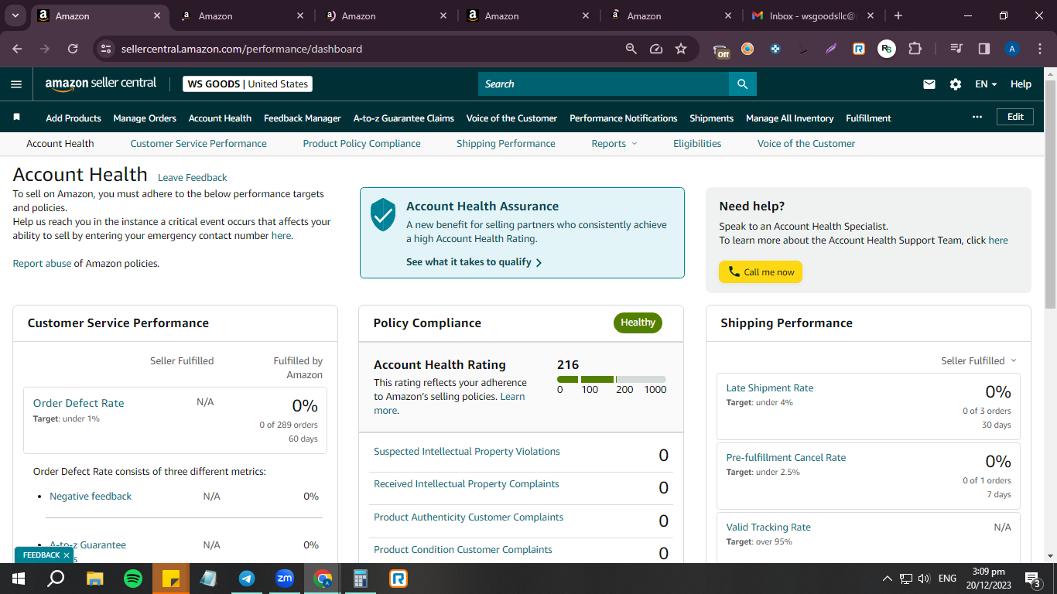Open the Pre-fulfillment Cancel Rate link
This screenshot has height=594, width=1057.
click(786, 458)
